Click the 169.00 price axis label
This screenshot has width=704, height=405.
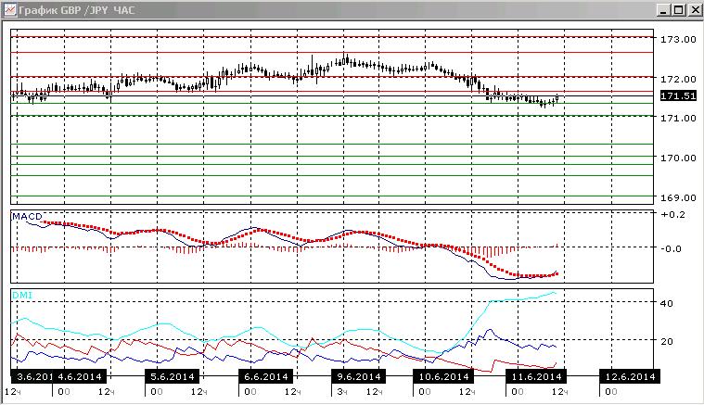[678, 197]
